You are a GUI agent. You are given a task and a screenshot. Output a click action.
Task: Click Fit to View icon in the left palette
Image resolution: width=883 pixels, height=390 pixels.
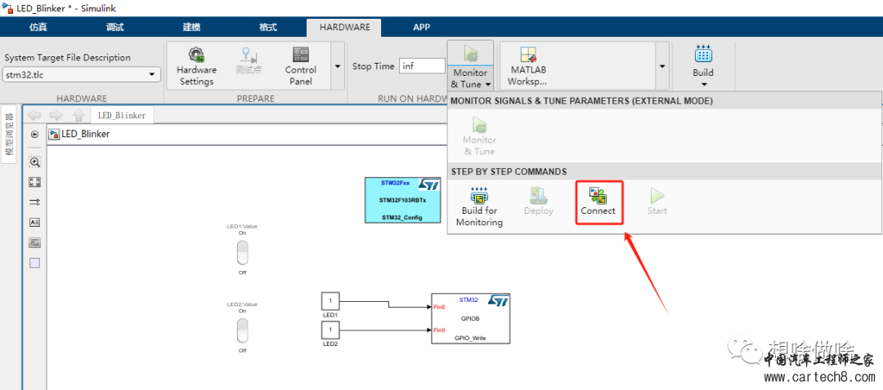pyautogui.click(x=34, y=182)
